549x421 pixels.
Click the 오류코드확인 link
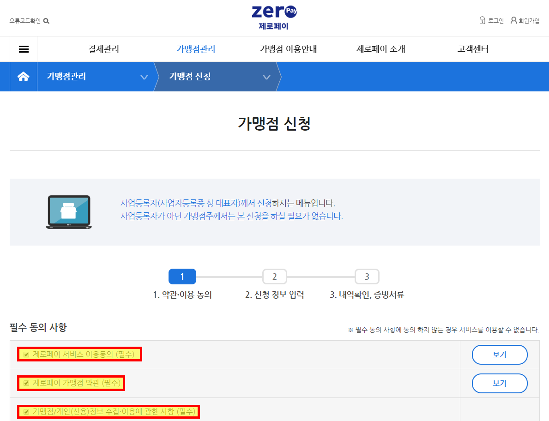click(x=25, y=21)
